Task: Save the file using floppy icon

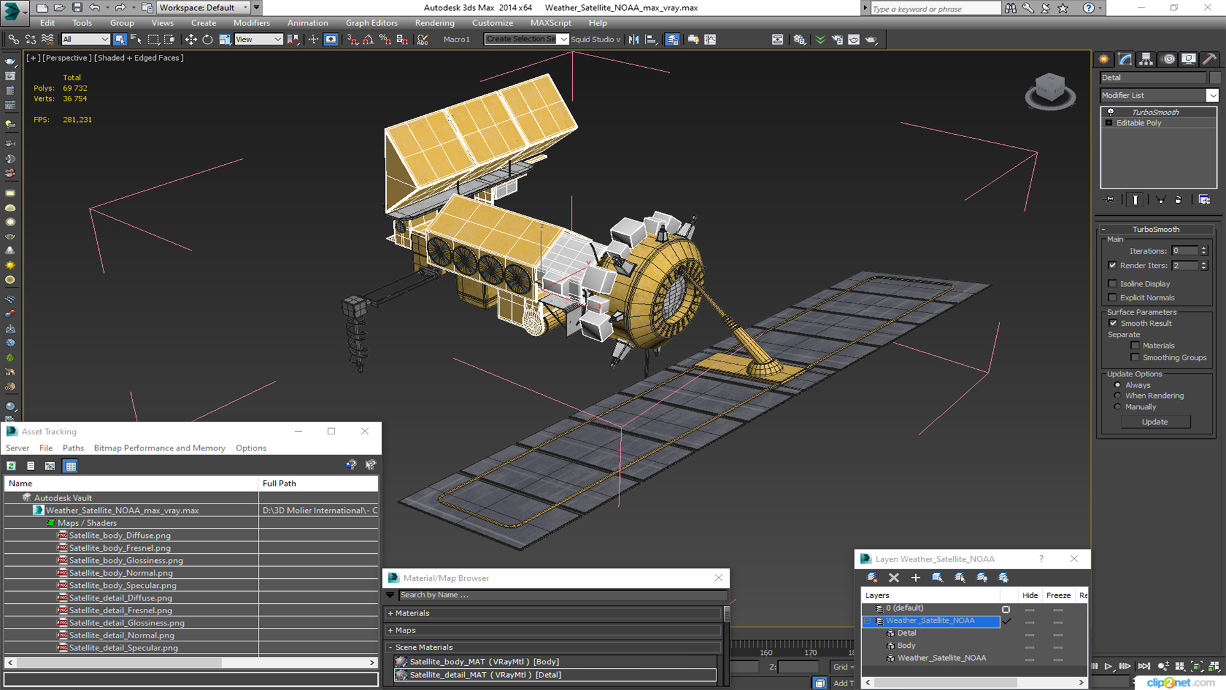Action: click(77, 8)
